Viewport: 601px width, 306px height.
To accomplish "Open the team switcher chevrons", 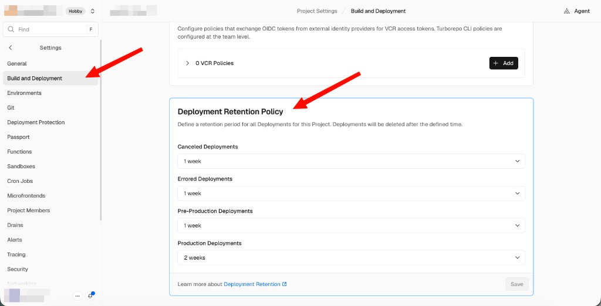I will tap(93, 11).
